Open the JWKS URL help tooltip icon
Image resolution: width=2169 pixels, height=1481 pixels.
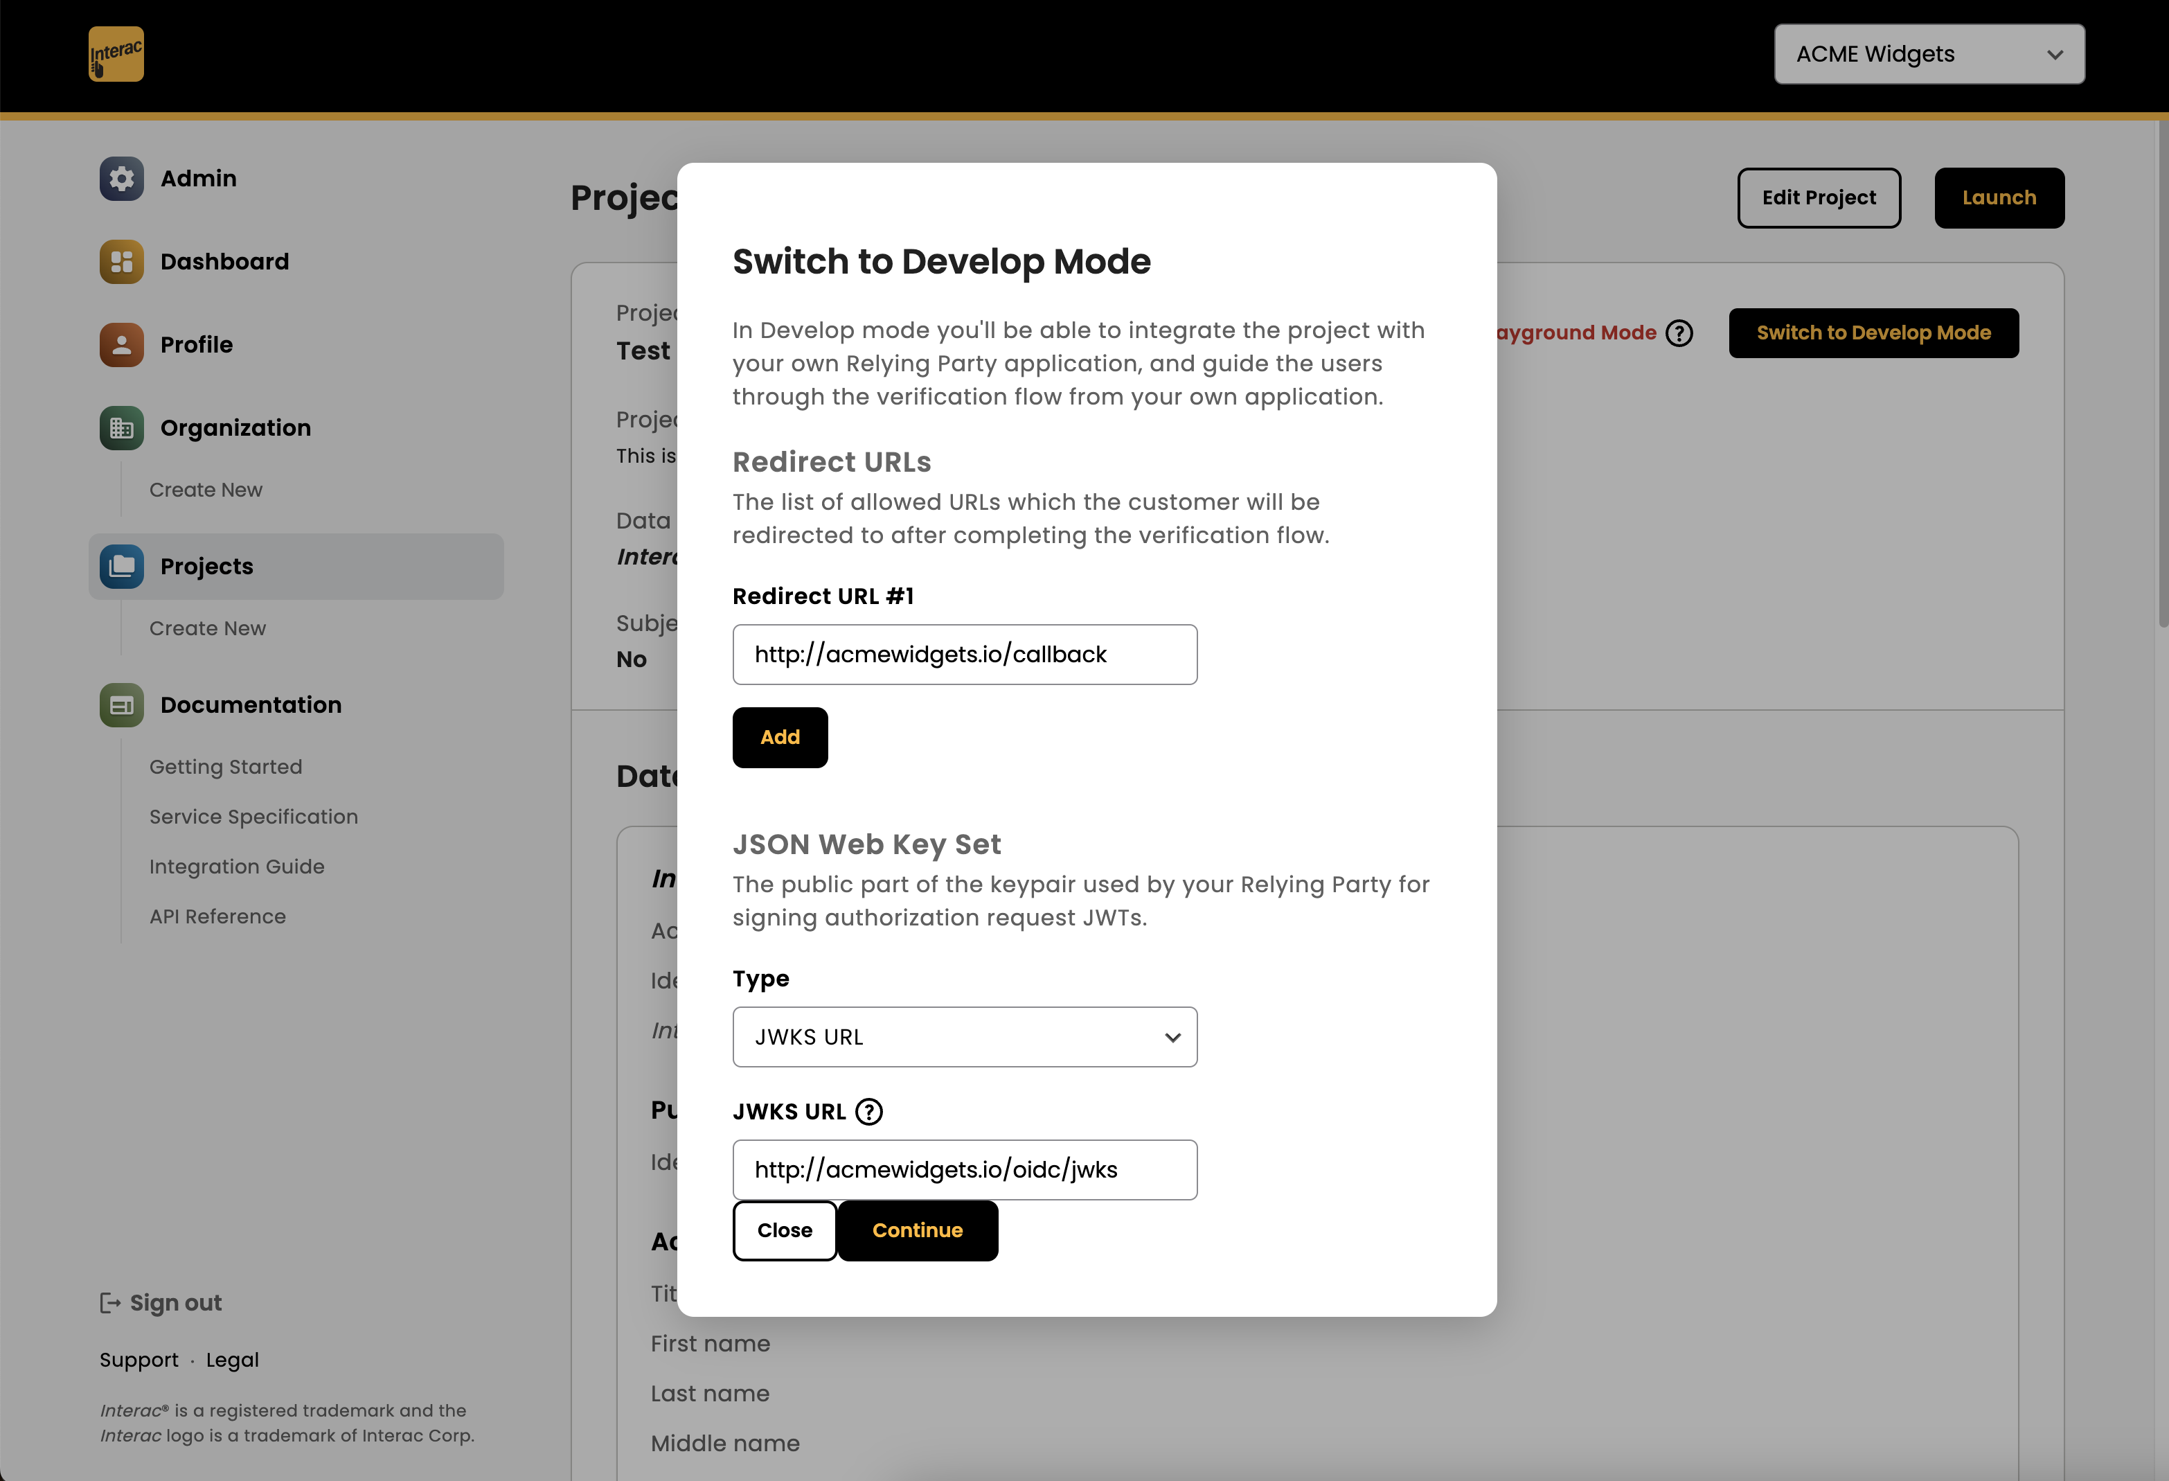tap(869, 1111)
